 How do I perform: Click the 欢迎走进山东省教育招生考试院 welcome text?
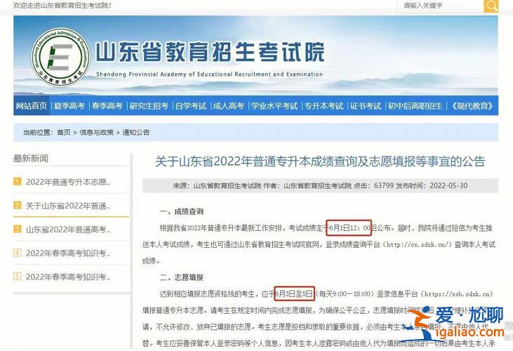pos(62,6)
